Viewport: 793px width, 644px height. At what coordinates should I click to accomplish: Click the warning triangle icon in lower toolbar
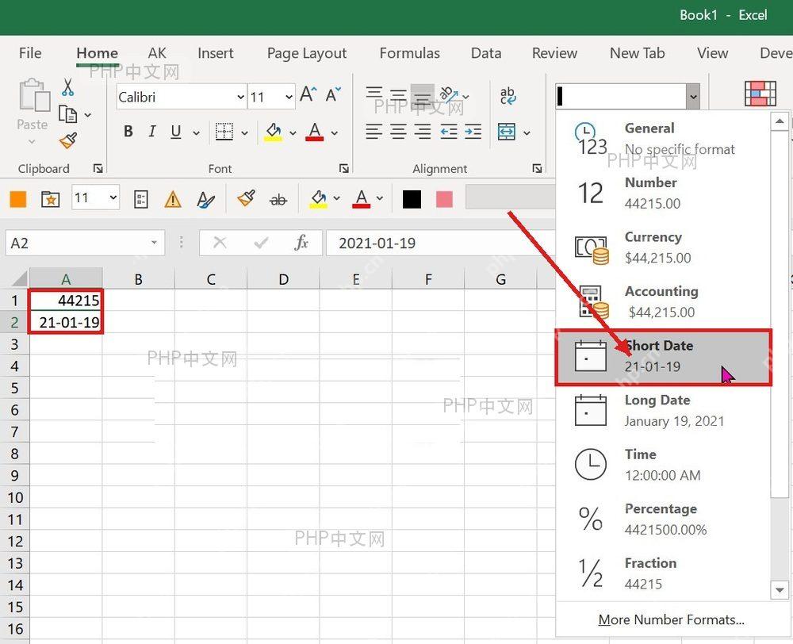click(x=173, y=199)
